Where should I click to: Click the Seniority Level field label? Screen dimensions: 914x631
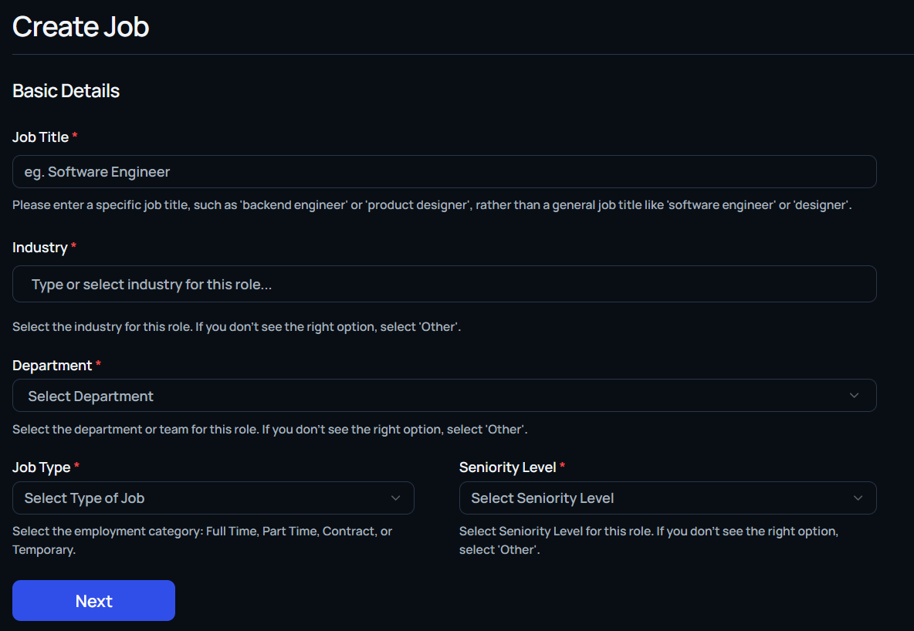tap(507, 467)
